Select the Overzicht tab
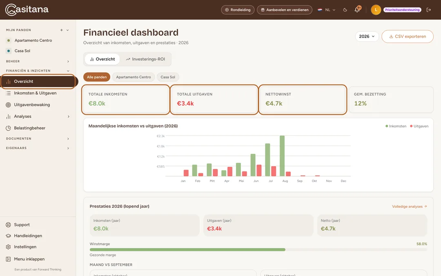Viewport: 441px width, 276px height. pyautogui.click(x=102, y=59)
